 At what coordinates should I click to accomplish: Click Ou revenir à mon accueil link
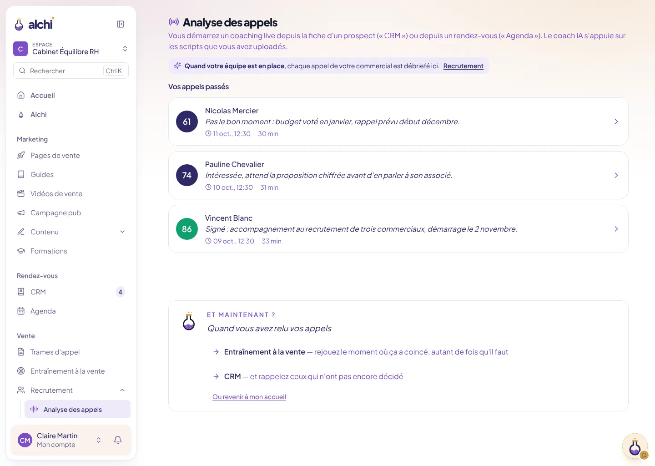[x=249, y=397]
